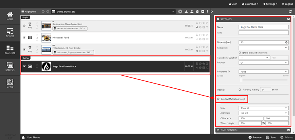Click the Preview button at bottom
The image size is (295, 140).
click(x=255, y=137)
